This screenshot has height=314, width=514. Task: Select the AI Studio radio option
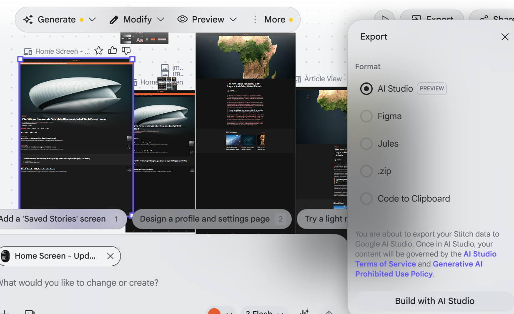[366, 89]
